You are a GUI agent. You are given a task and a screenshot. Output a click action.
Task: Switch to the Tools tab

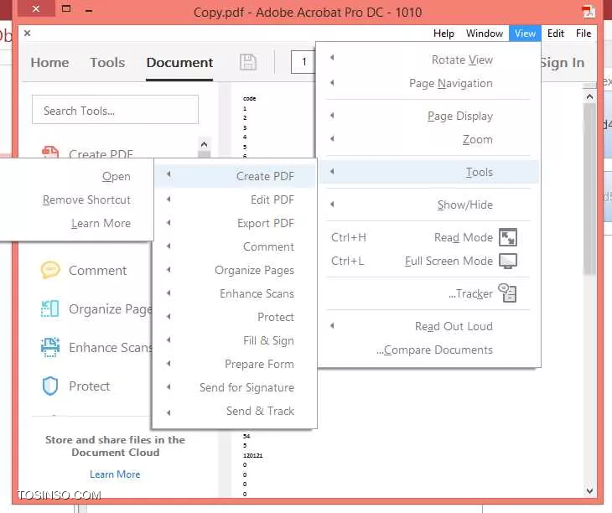click(107, 62)
